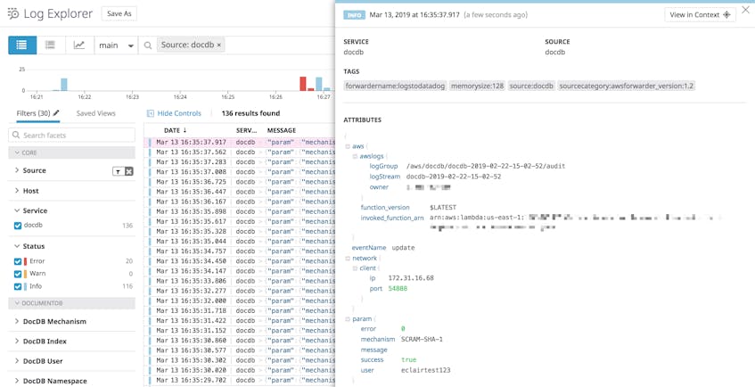
Task: Click the memorysize:128 tag
Action: 477,86
